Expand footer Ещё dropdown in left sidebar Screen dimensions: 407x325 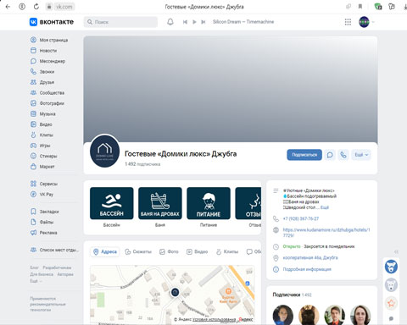36,281
